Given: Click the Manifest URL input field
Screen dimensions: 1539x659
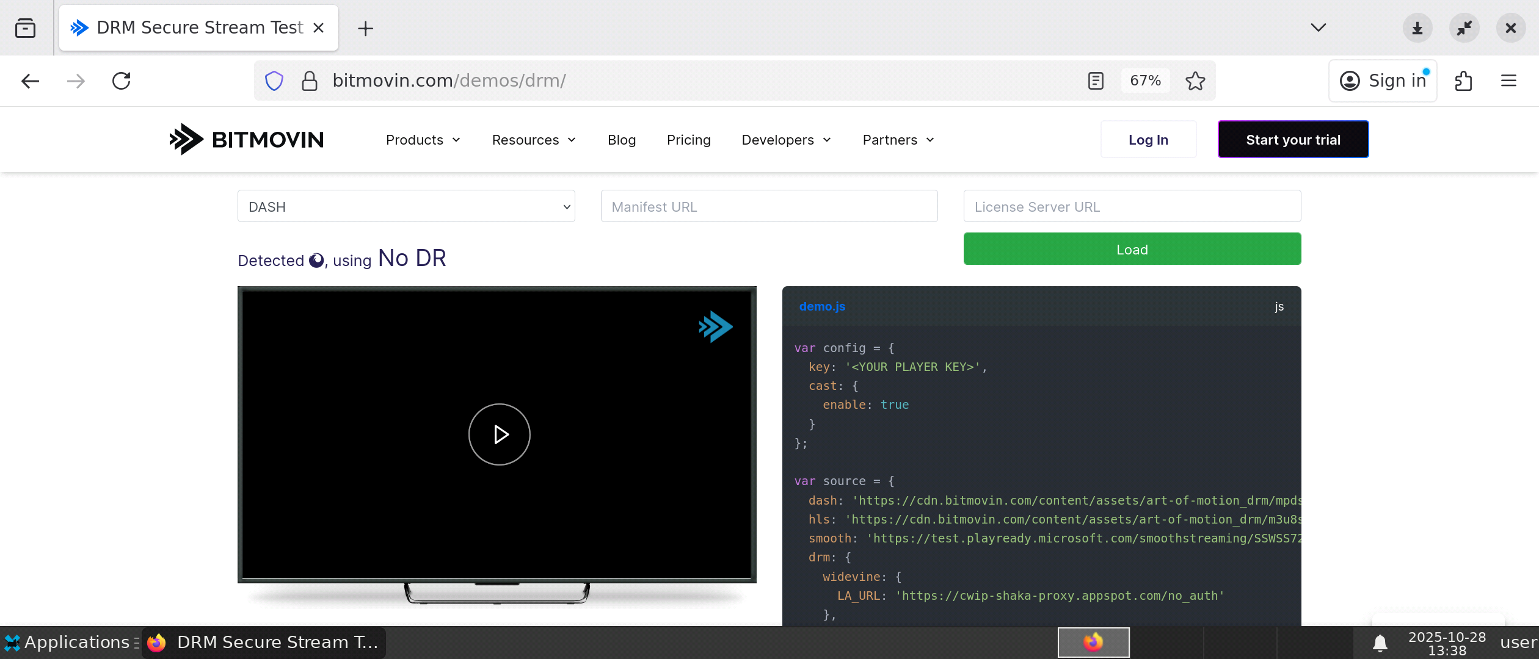Looking at the screenshot, I should [769, 206].
